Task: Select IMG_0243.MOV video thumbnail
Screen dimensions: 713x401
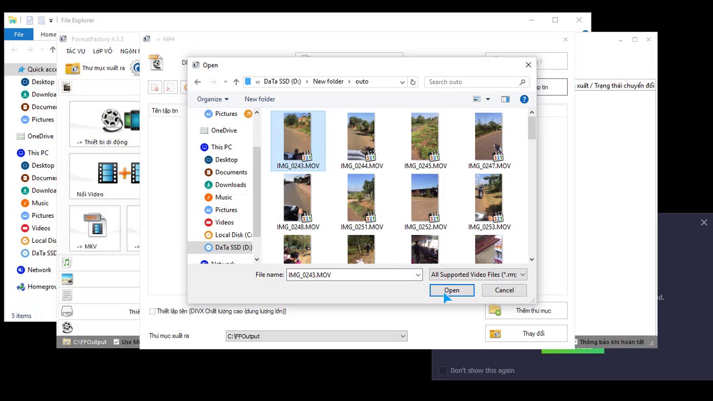Action: point(298,141)
